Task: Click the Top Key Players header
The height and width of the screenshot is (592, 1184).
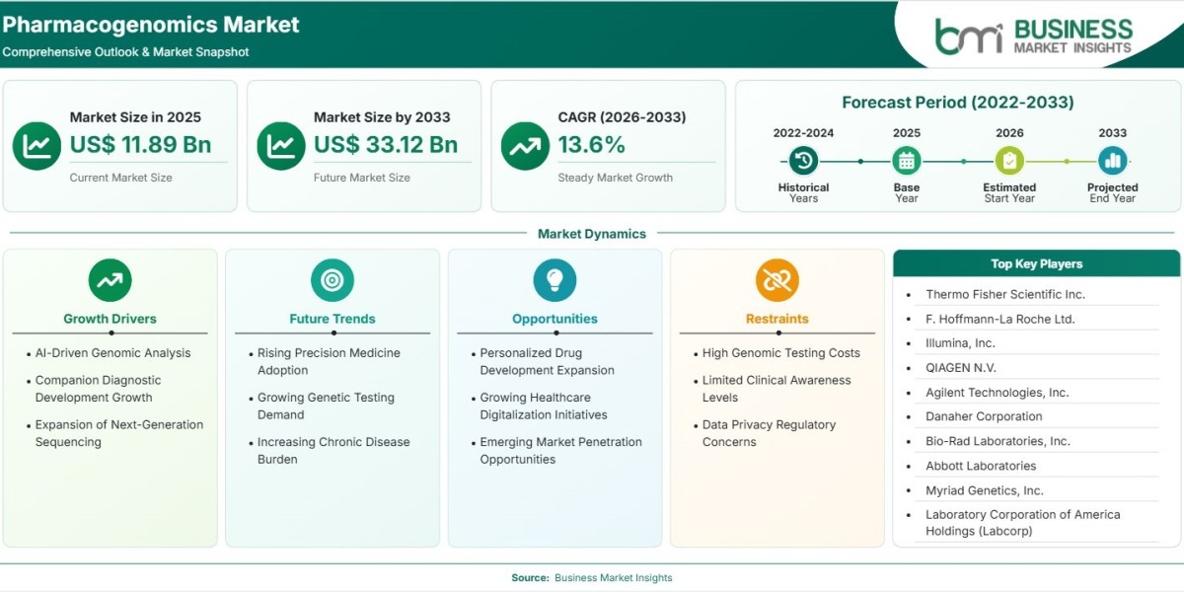Action: 1037,263
